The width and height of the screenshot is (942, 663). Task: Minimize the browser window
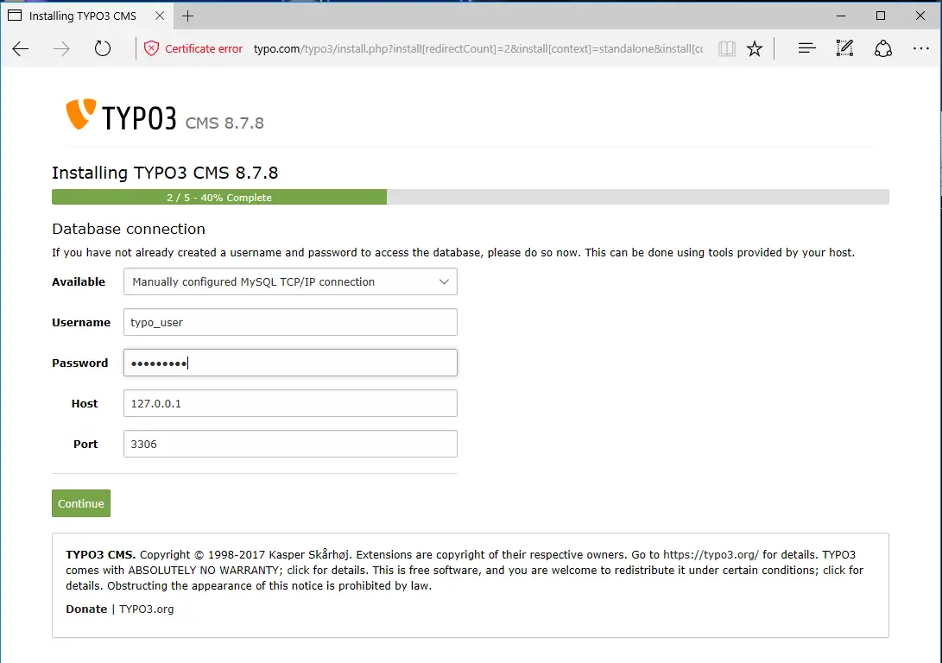[841, 16]
